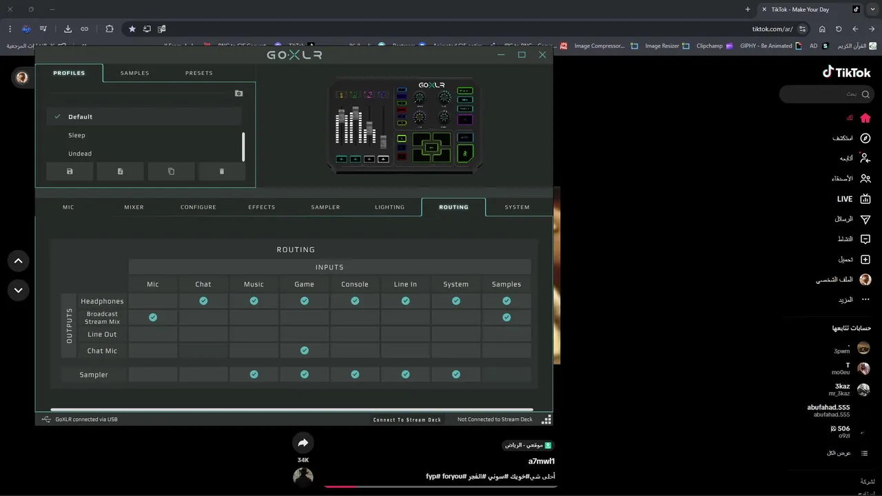Open the browser three-dot menu
Image resolution: width=882 pixels, height=496 pixels.
point(10,29)
